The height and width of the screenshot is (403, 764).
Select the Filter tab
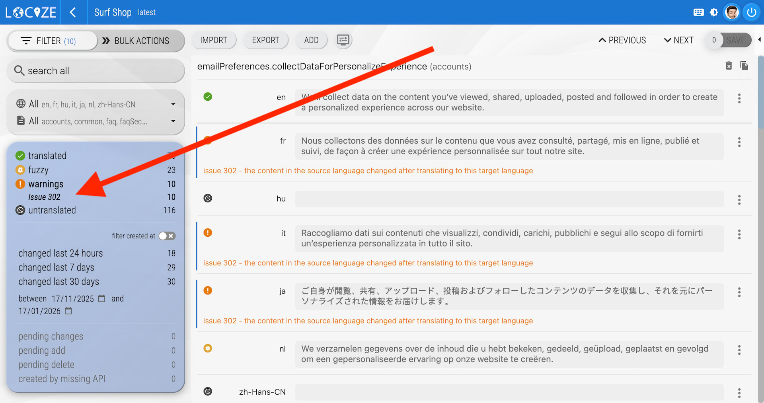click(53, 41)
